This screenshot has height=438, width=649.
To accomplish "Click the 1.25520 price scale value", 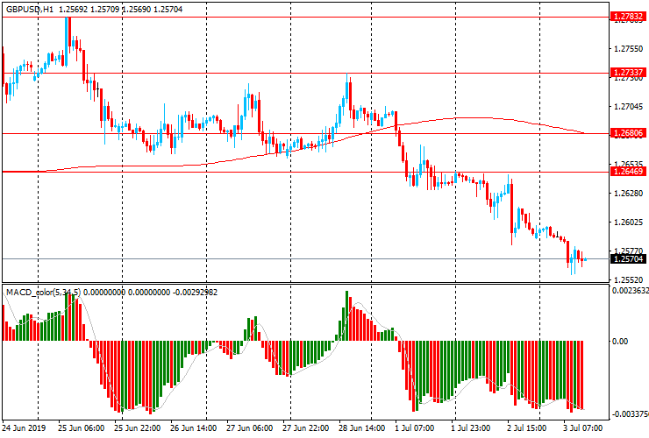I will point(629,280).
